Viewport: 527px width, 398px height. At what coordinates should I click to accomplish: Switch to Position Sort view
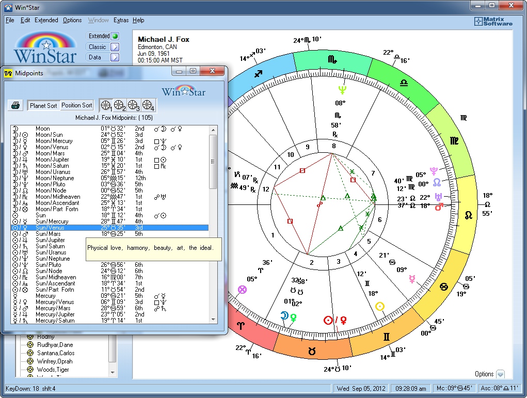[76, 105]
